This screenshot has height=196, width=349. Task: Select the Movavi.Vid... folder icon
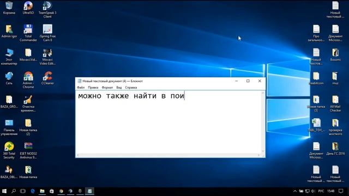click(x=28, y=55)
